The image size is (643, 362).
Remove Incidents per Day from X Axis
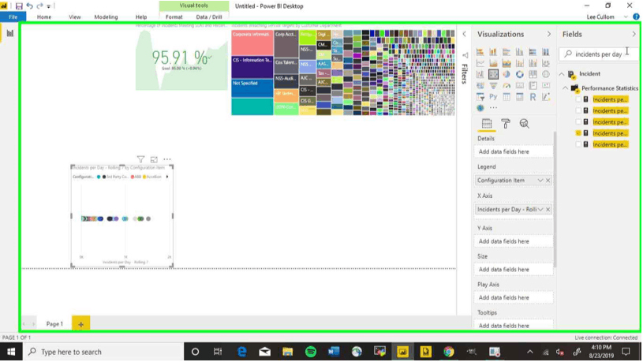(548, 210)
